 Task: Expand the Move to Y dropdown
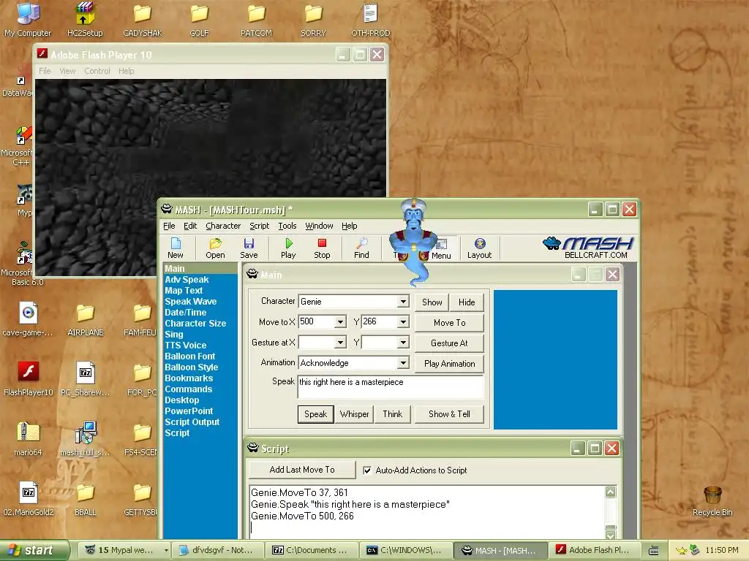[403, 322]
